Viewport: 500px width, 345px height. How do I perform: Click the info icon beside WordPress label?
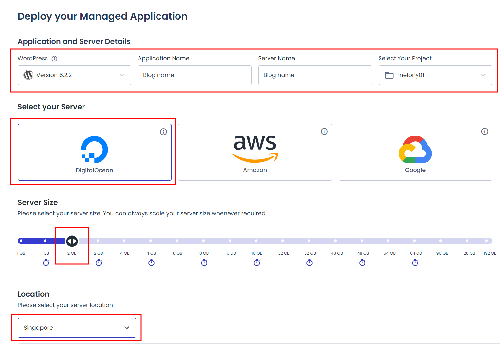(x=55, y=59)
